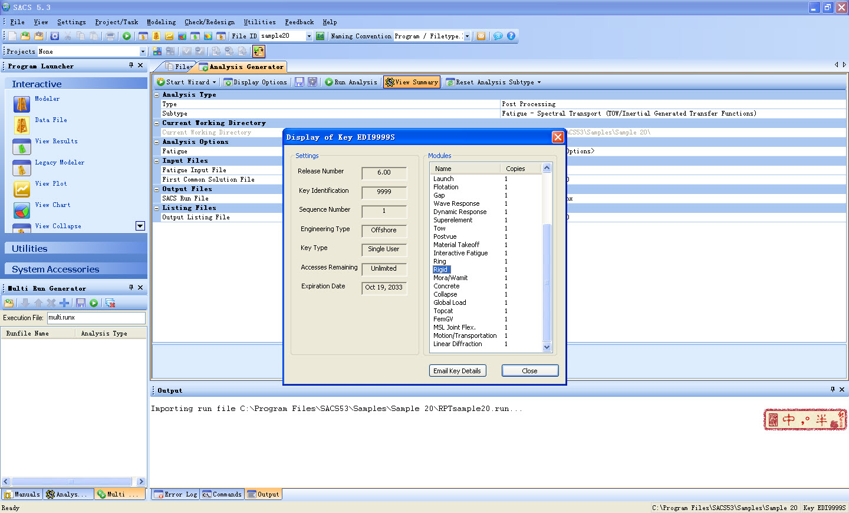This screenshot has width=849, height=513.
Task: Collapse the Listing Files section
Action: pyautogui.click(x=157, y=208)
